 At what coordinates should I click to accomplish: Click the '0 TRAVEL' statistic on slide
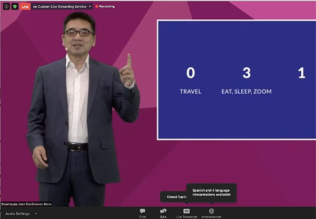point(191,79)
